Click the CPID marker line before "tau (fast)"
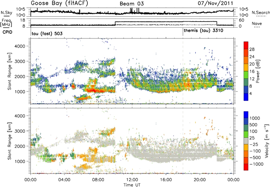270x187 pixels. pos(31,32)
